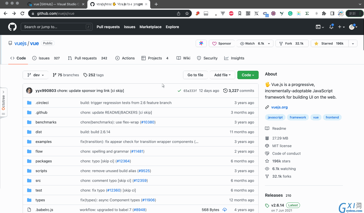Open the Wiki tab
This screenshot has width=364, height=213.
tap(184, 58)
